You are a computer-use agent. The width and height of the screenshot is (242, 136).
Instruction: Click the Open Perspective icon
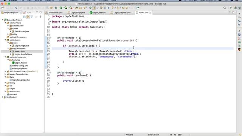point(231,8)
